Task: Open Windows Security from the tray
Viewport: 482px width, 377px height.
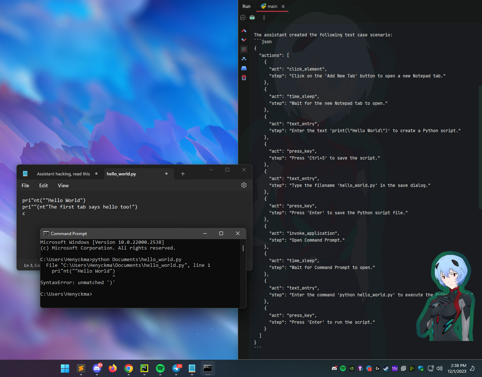Action: (x=421, y=368)
